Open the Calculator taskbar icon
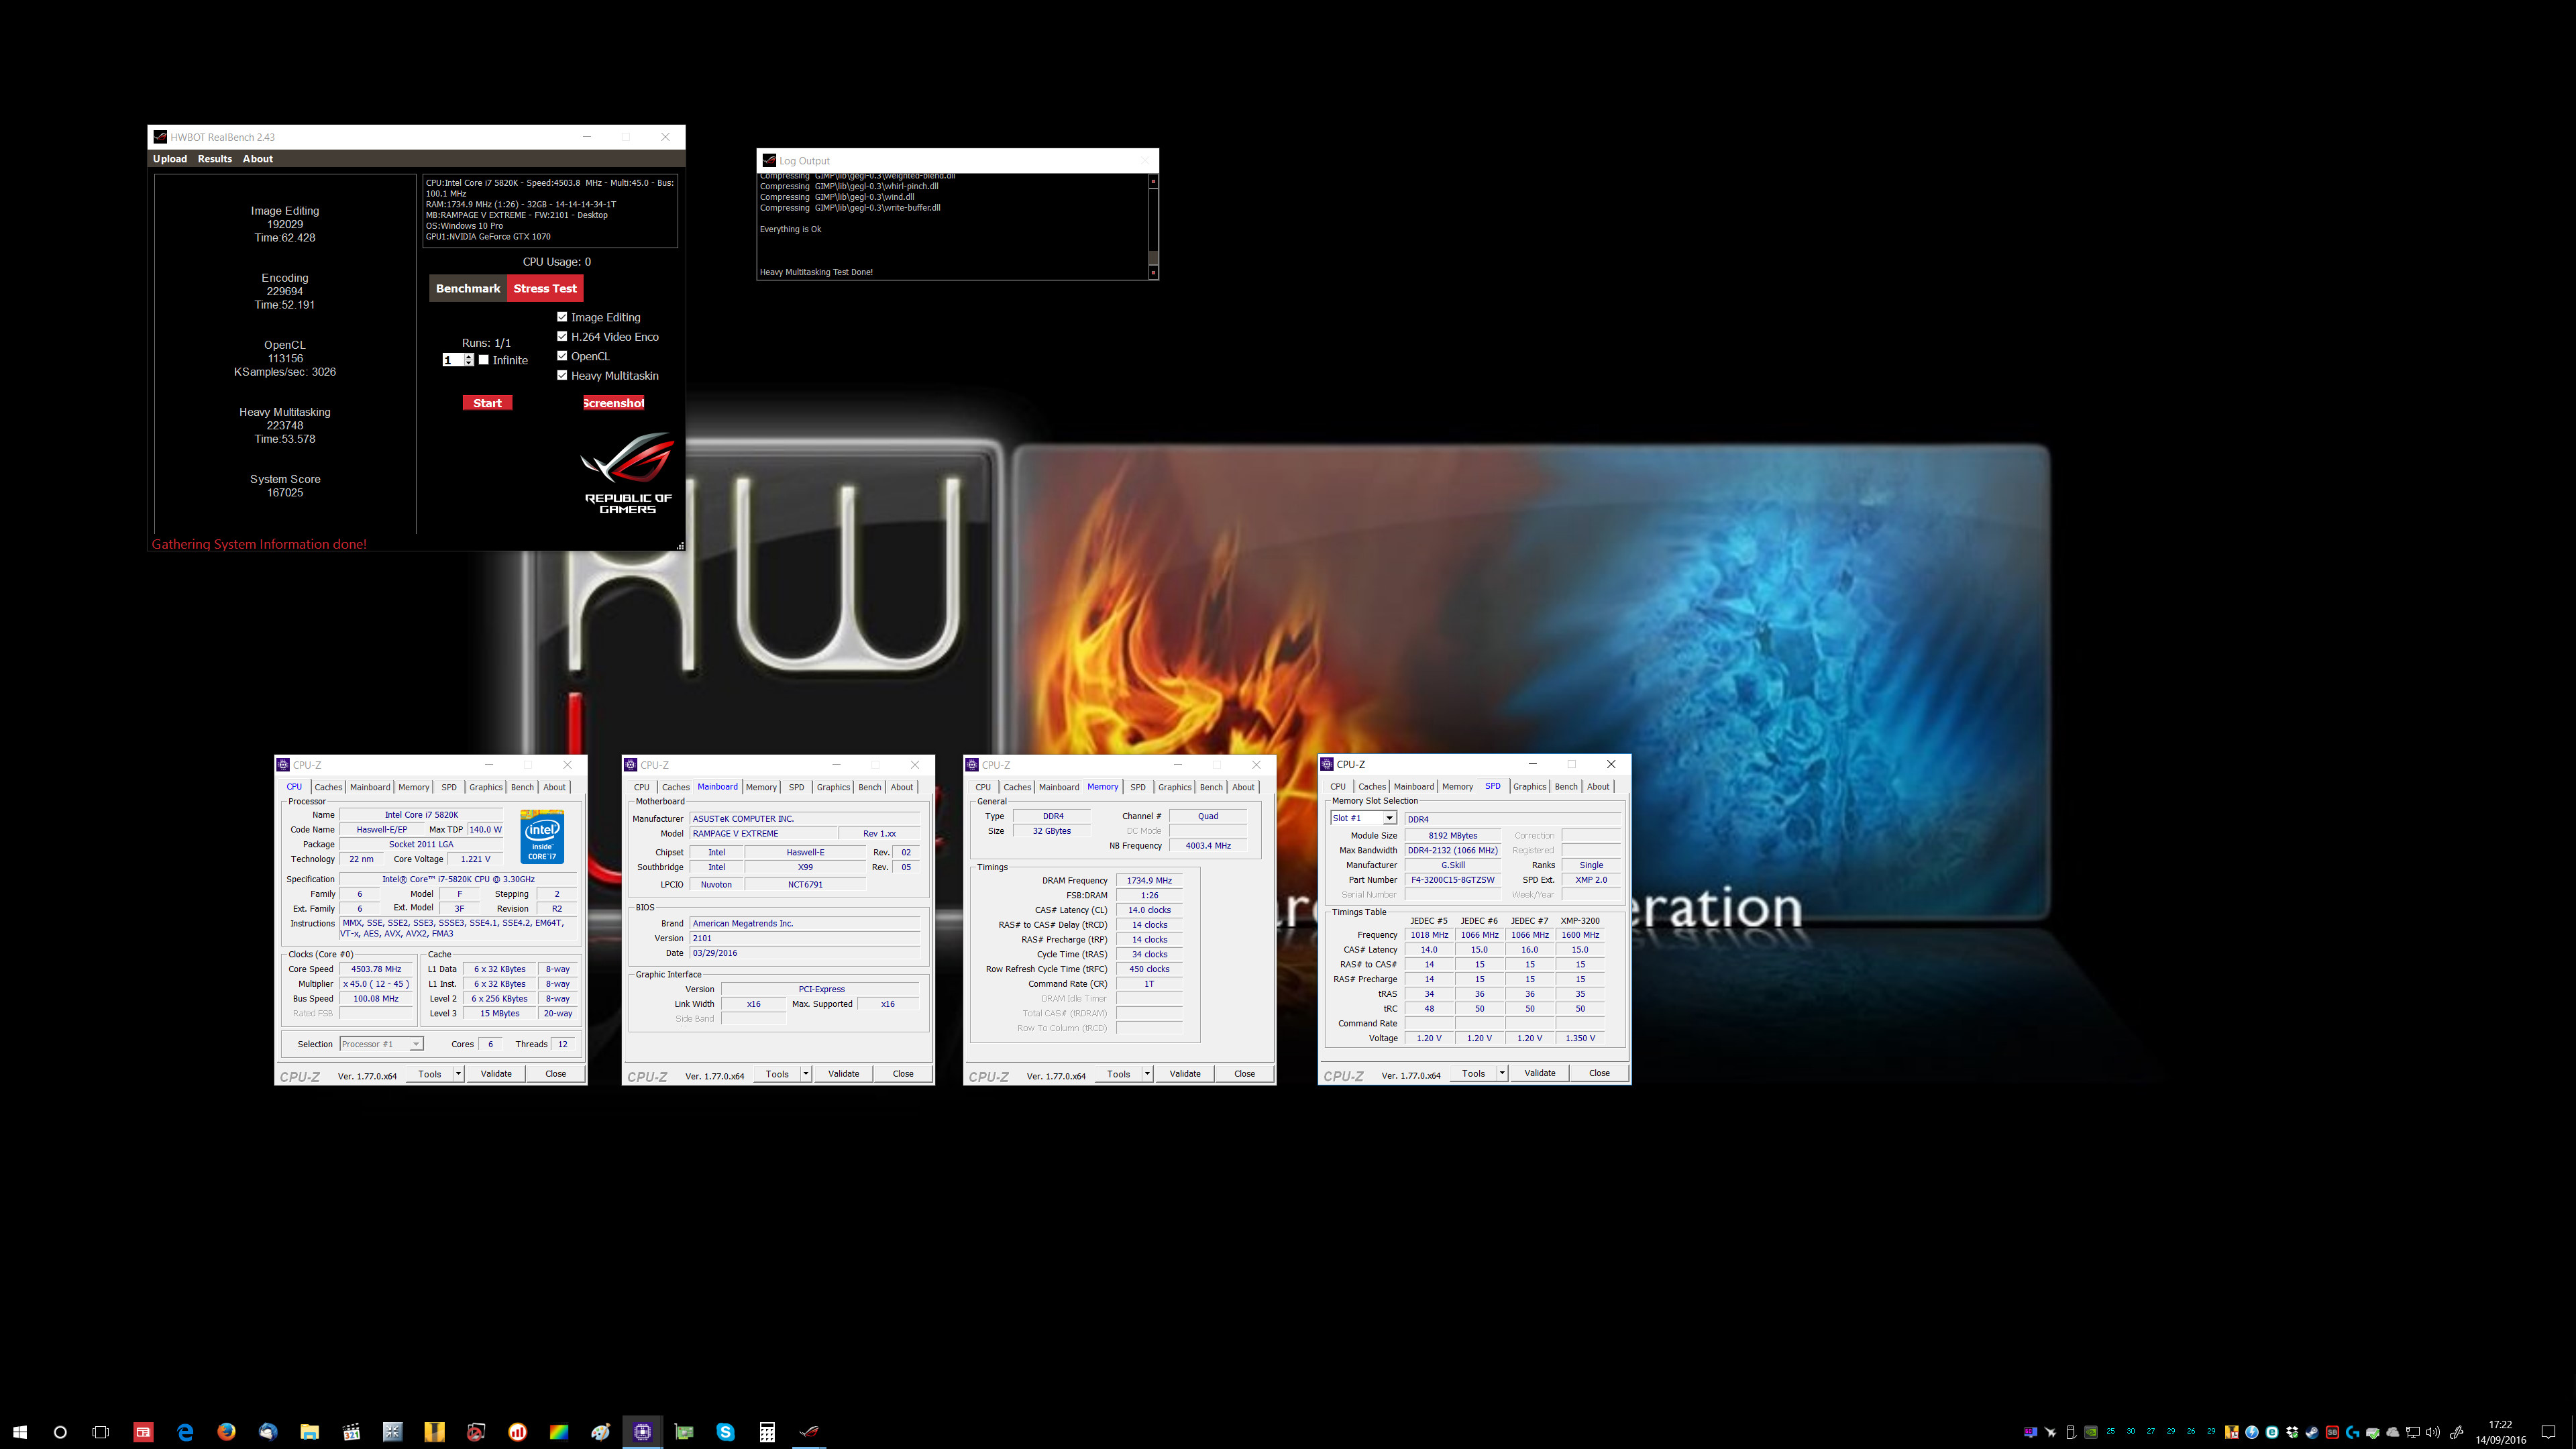This screenshot has width=2576, height=1449. click(x=767, y=1432)
